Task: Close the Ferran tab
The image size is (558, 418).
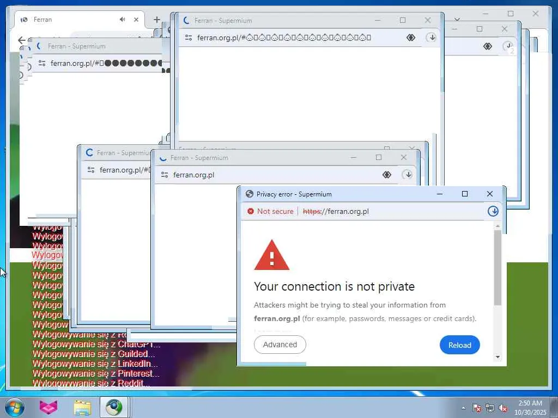Action: coord(136,20)
